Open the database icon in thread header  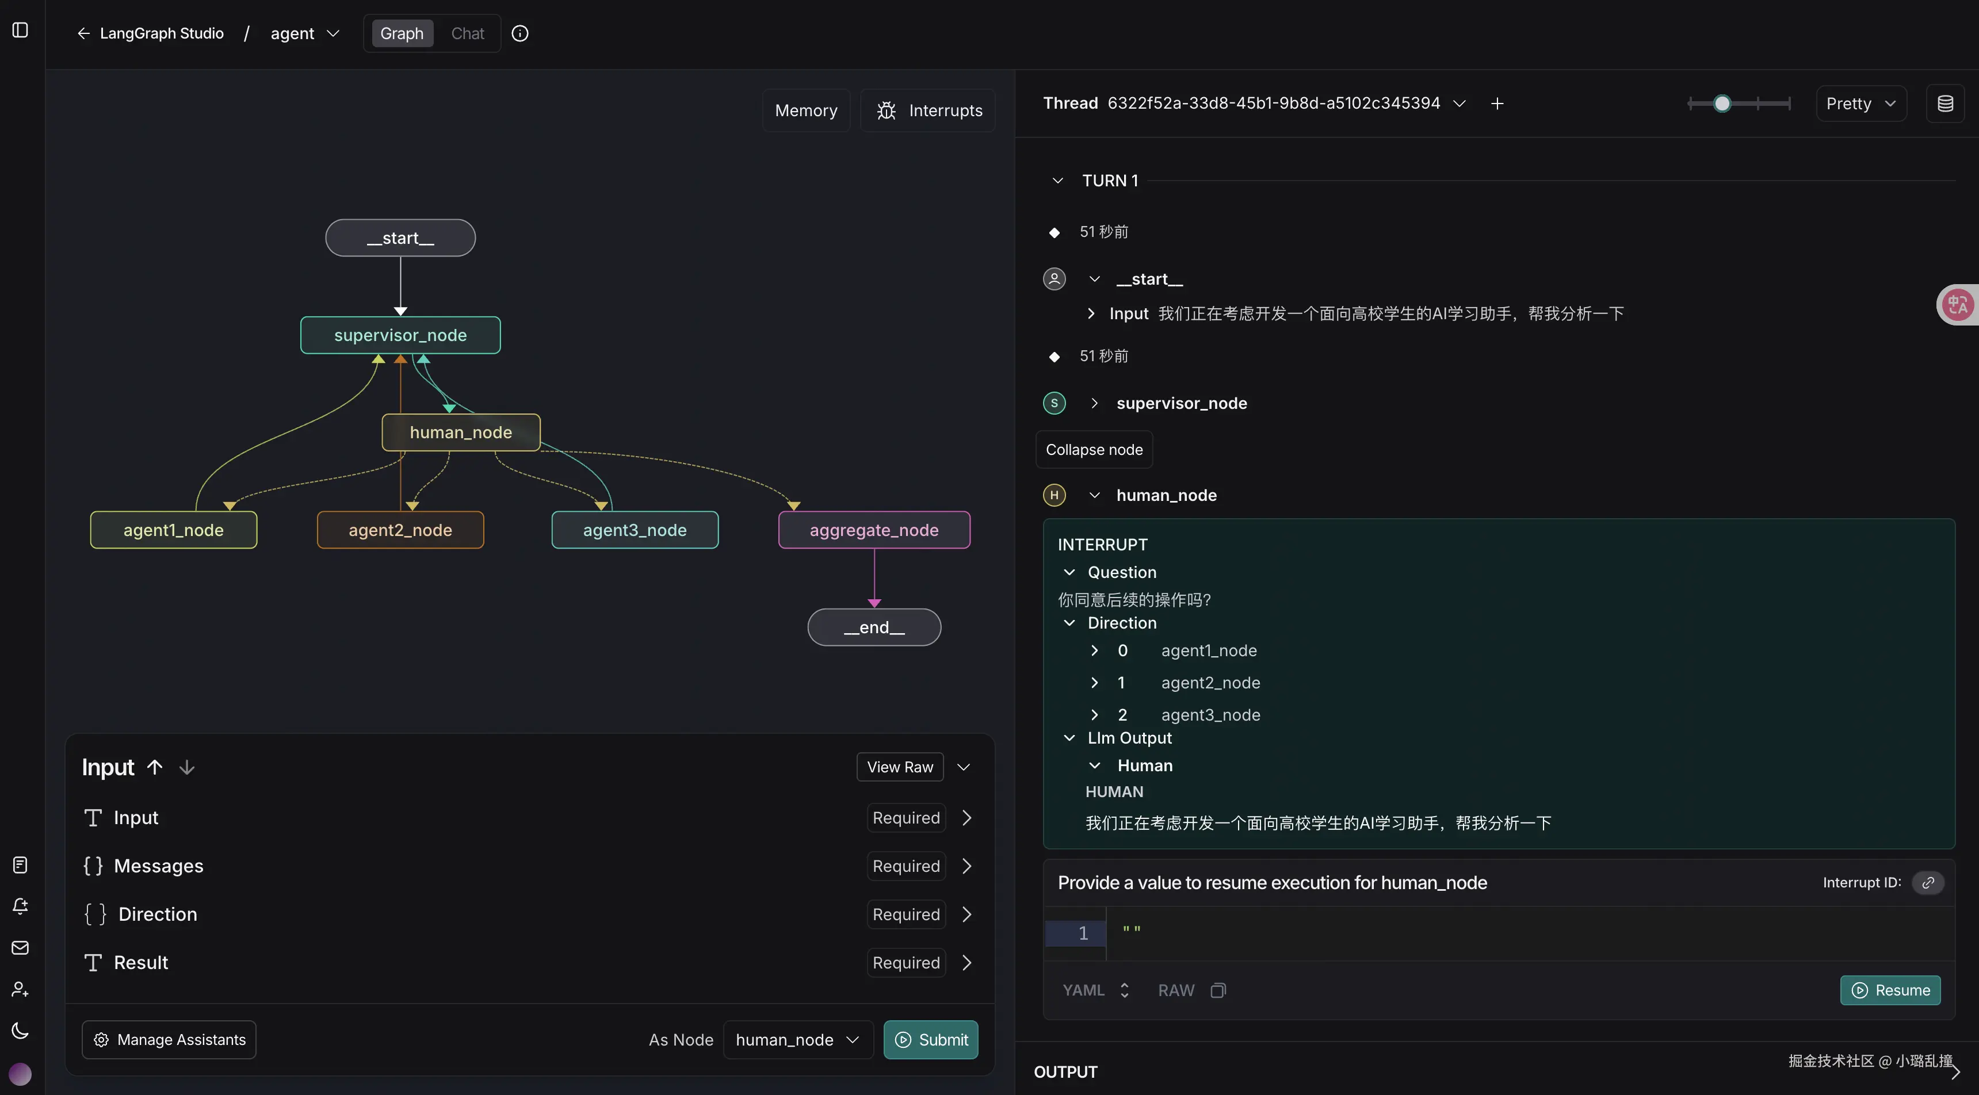pos(1944,104)
